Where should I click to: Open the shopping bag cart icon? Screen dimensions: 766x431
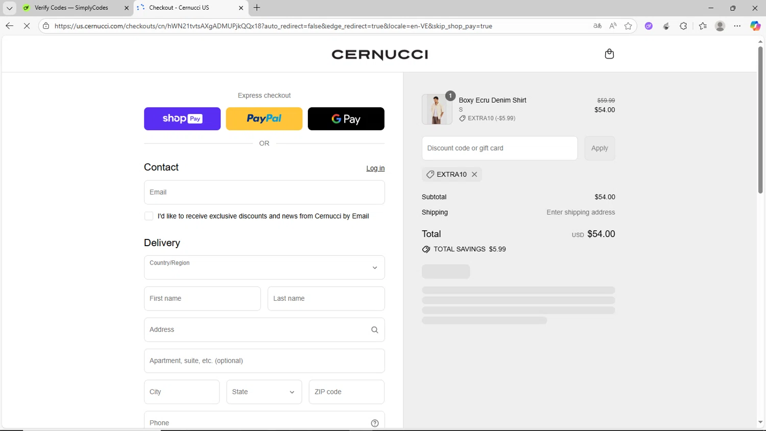(x=609, y=54)
